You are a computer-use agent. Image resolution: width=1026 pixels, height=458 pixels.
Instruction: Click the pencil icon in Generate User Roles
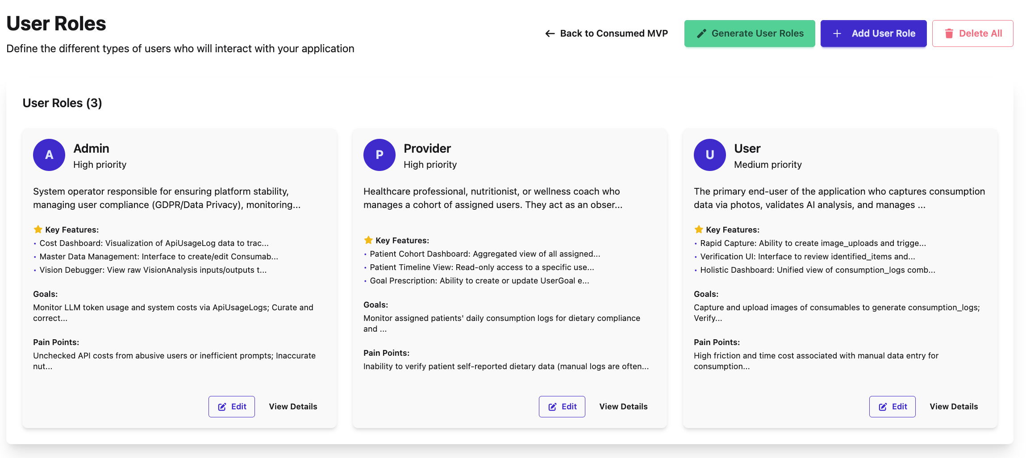[702, 33]
